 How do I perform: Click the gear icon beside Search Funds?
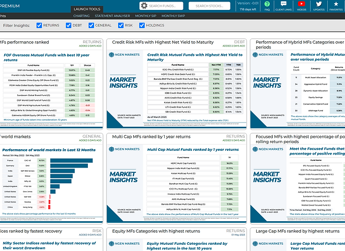[144, 6]
